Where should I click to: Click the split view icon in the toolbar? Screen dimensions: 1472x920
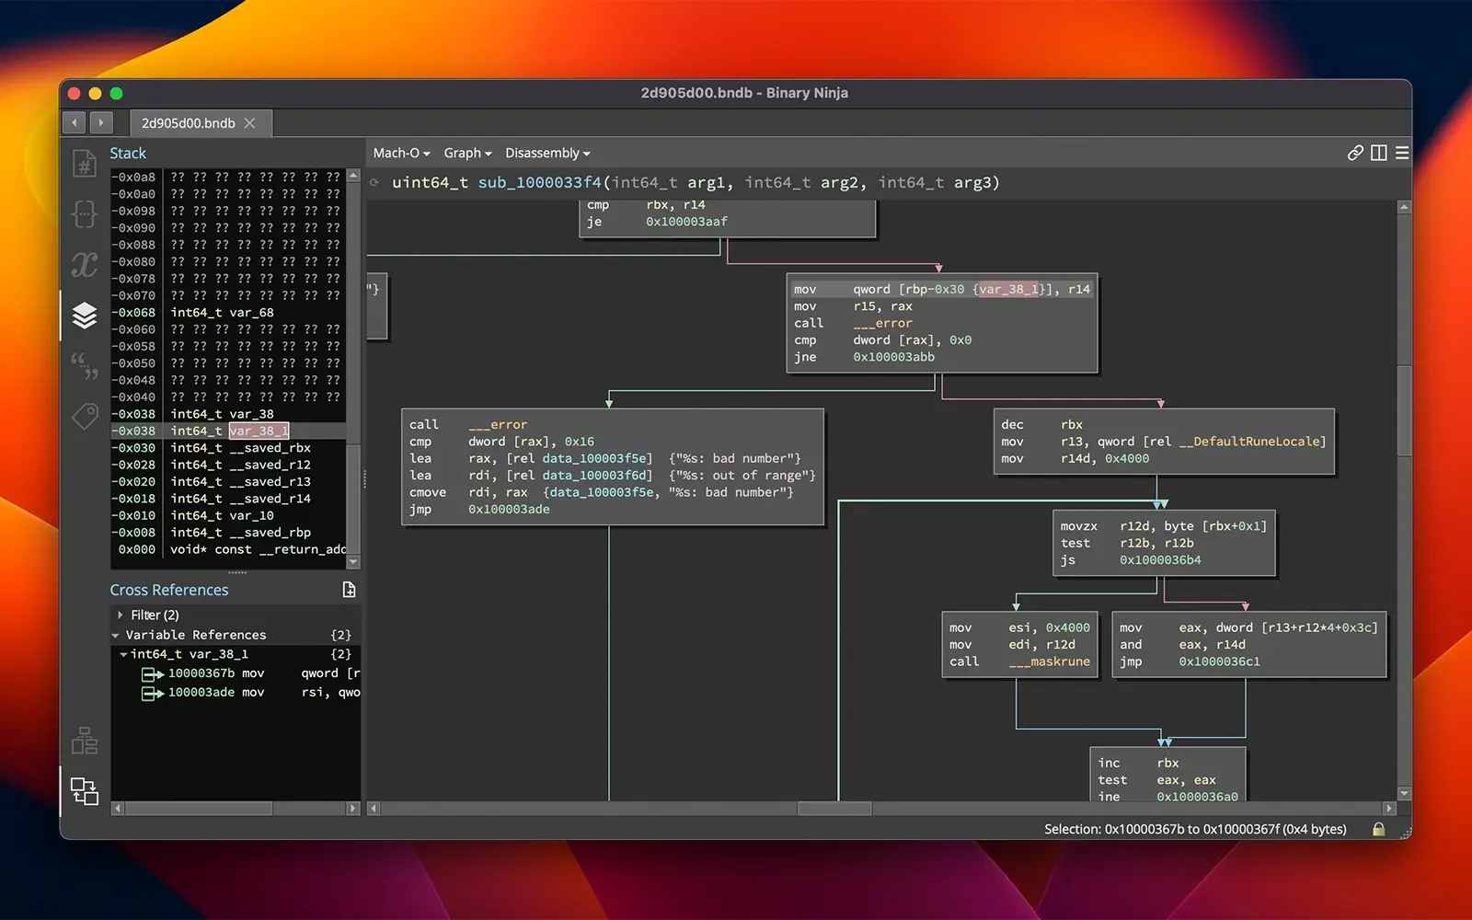1378,153
